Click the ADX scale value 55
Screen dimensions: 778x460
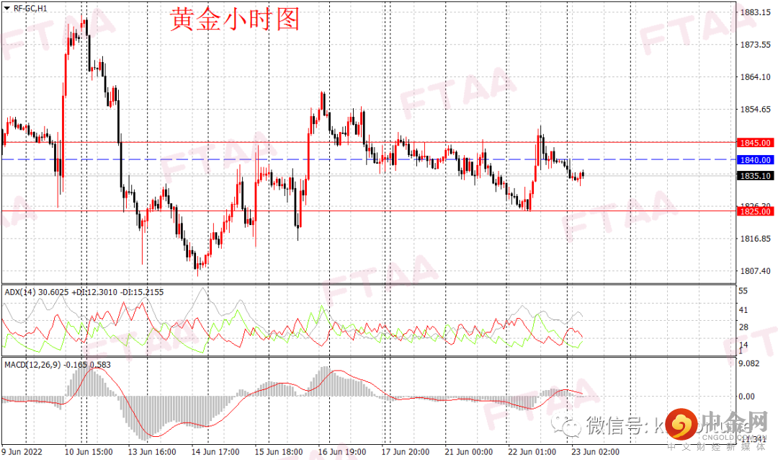pyautogui.click(x=743, y=291)
